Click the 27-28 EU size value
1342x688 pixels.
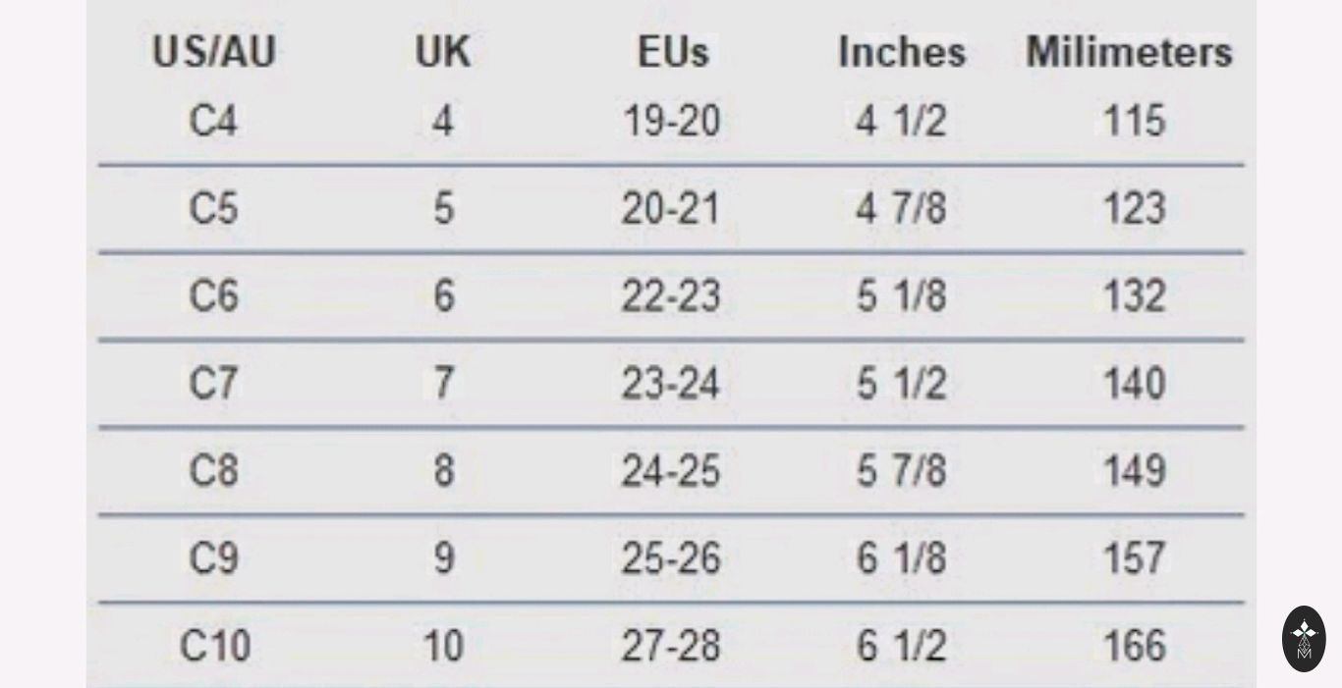pyautogui.click(x=671, y=646)
